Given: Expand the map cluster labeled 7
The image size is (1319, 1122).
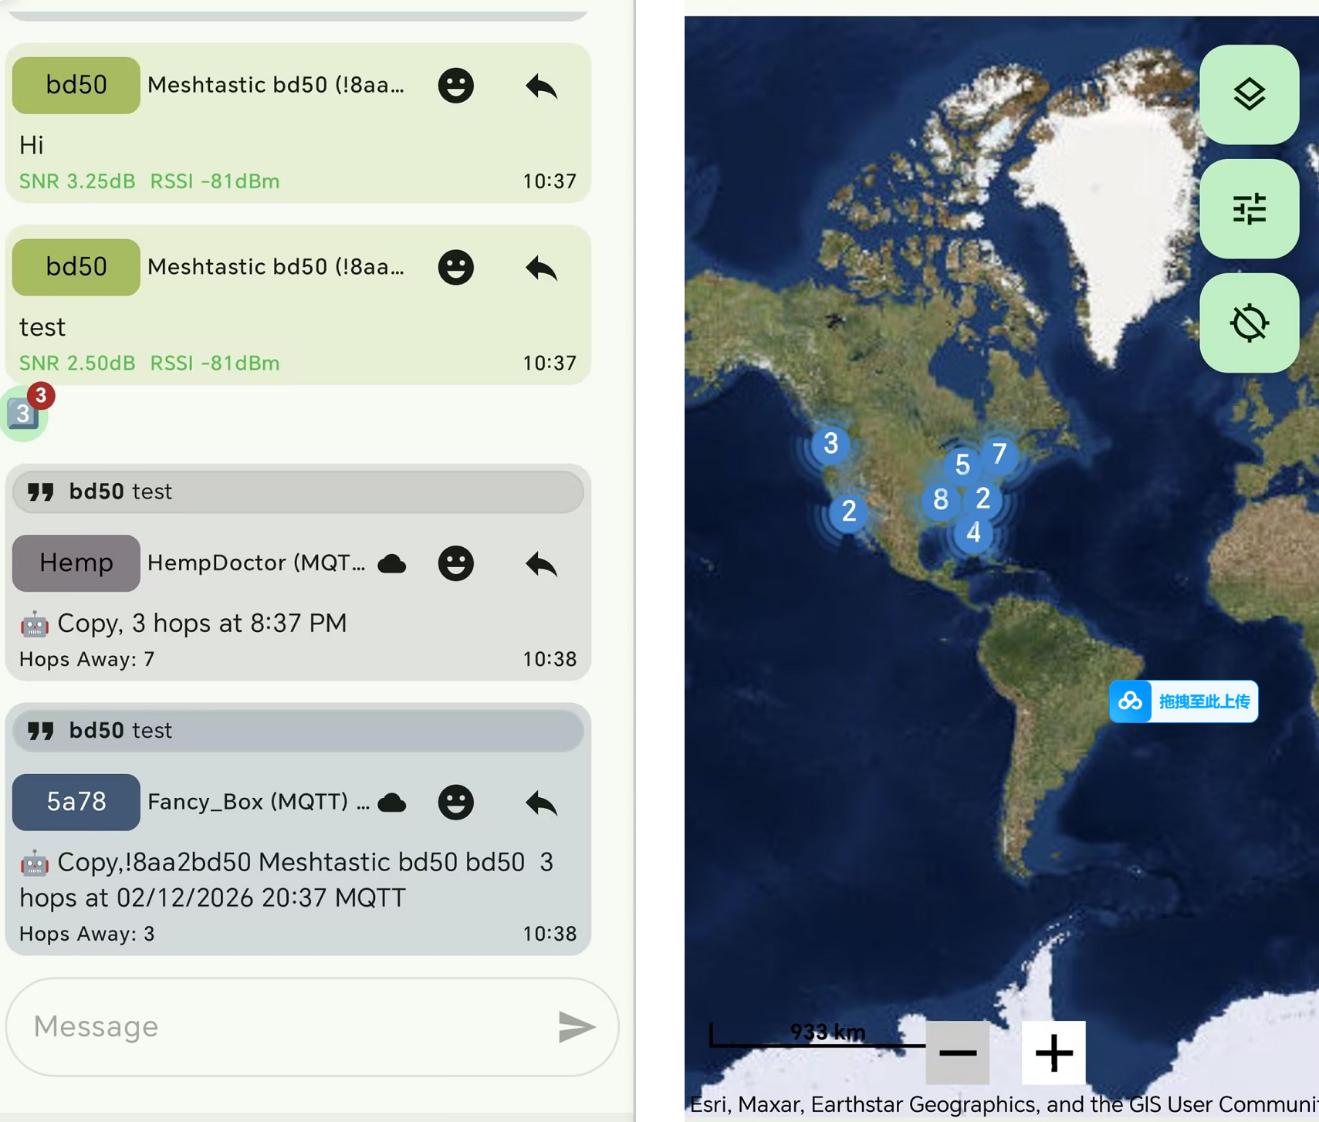Looking at the screenshot, I should (999, 454).
